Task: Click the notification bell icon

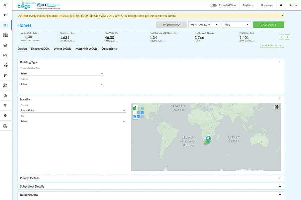Action: [281, 5]
